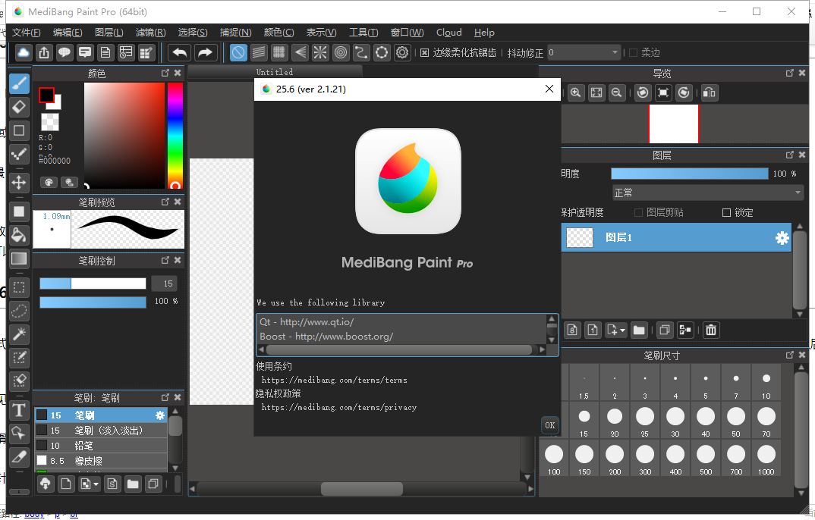815x520 pixels.
Task: Open the 文件(F) menu
Action: point(26,32)
